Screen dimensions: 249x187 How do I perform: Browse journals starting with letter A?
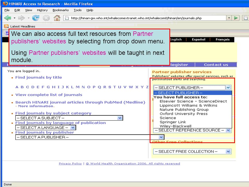[17, 87]
